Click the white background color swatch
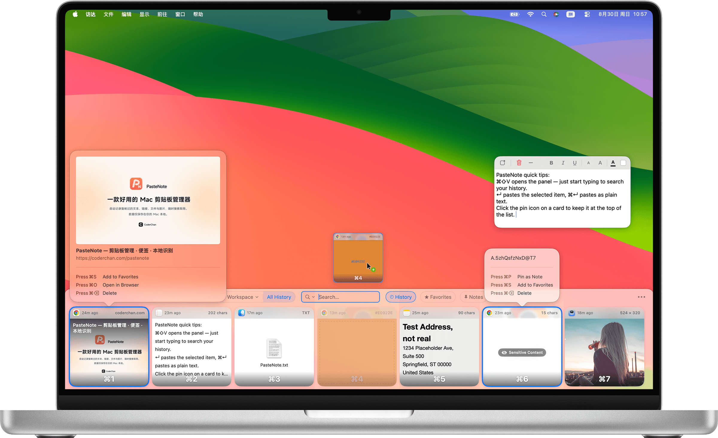The image size is (718, 438). click(x=623, y=163)
